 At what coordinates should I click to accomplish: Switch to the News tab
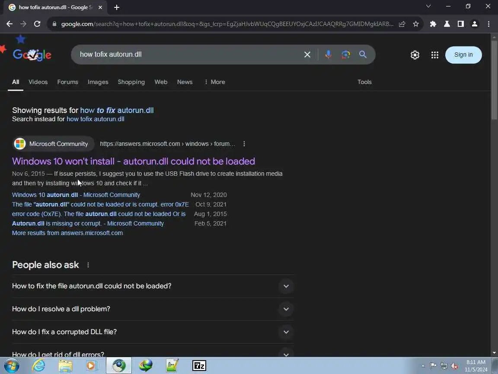185,82
